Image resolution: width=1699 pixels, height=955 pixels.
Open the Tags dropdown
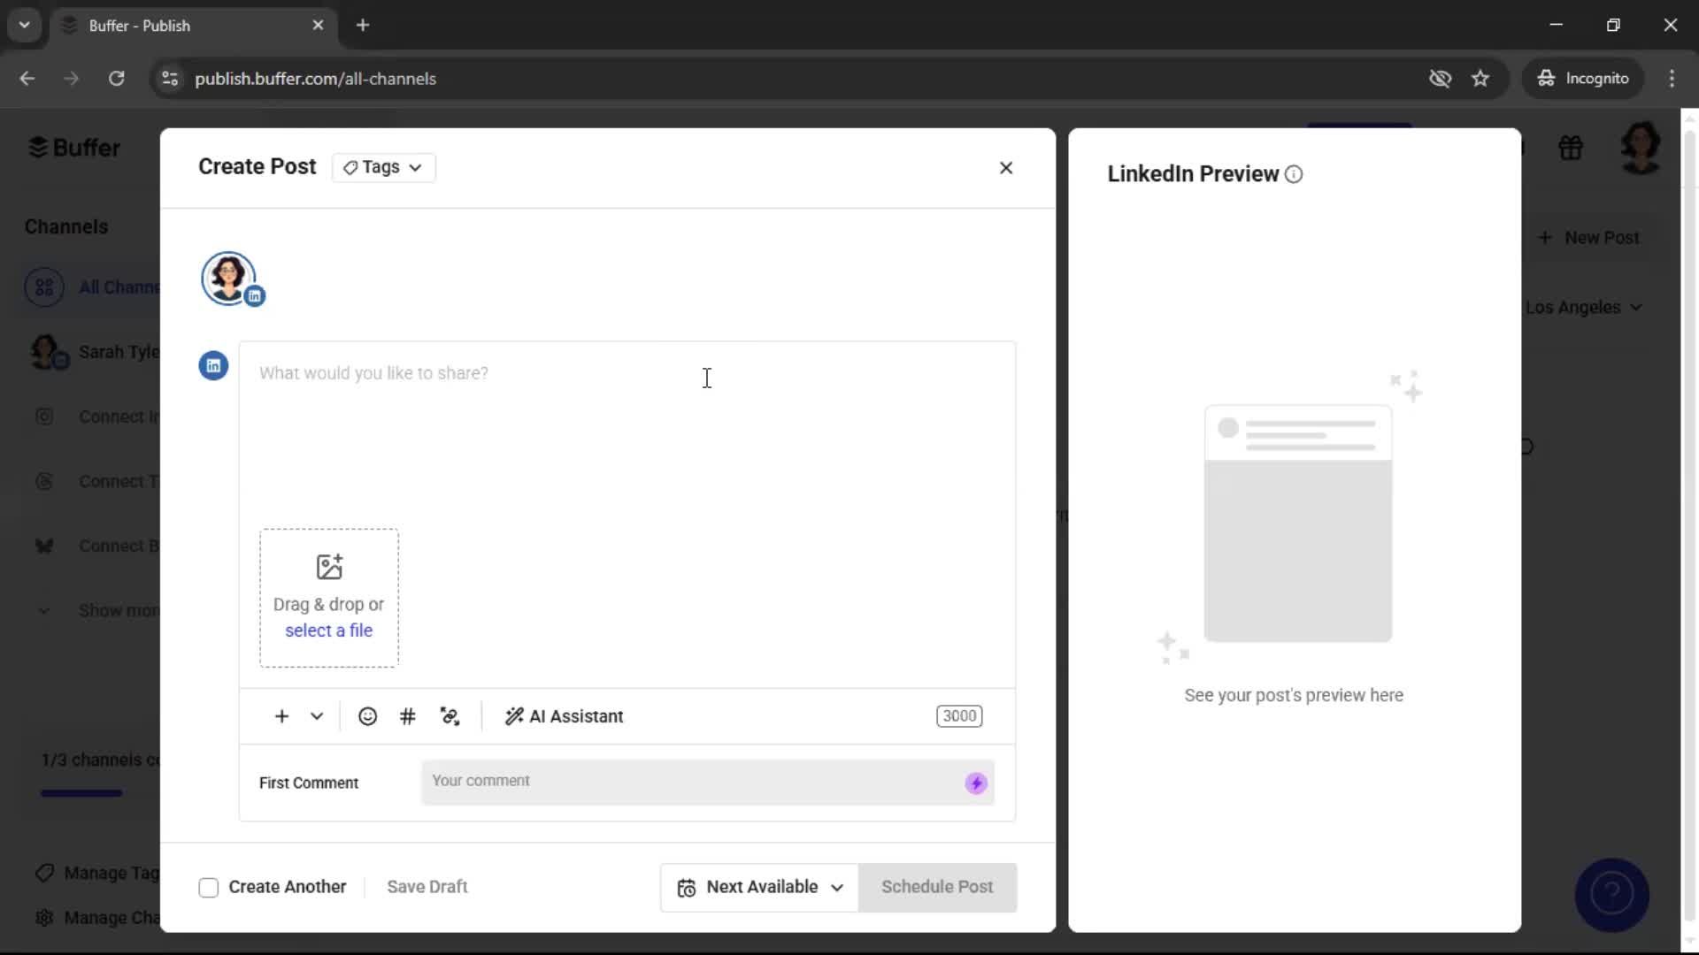[x=382, y=167]
